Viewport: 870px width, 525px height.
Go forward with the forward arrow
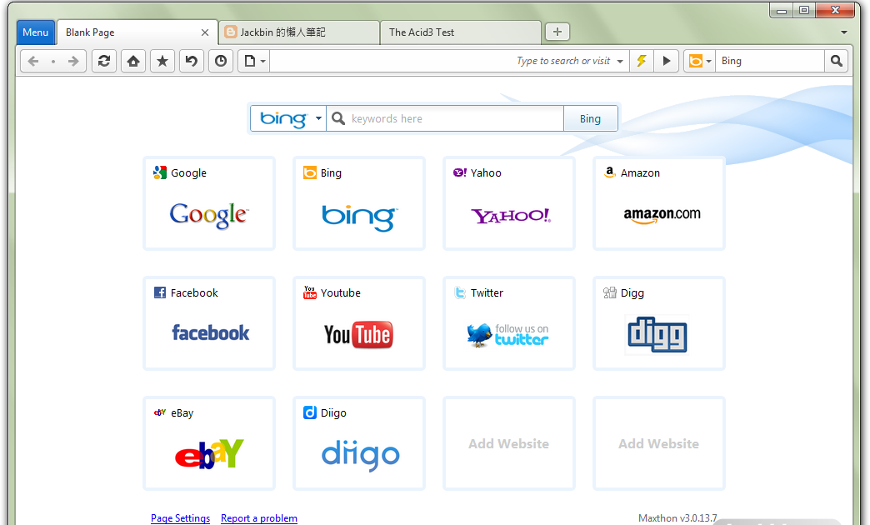pyautogui.click(x=73, y=61)
